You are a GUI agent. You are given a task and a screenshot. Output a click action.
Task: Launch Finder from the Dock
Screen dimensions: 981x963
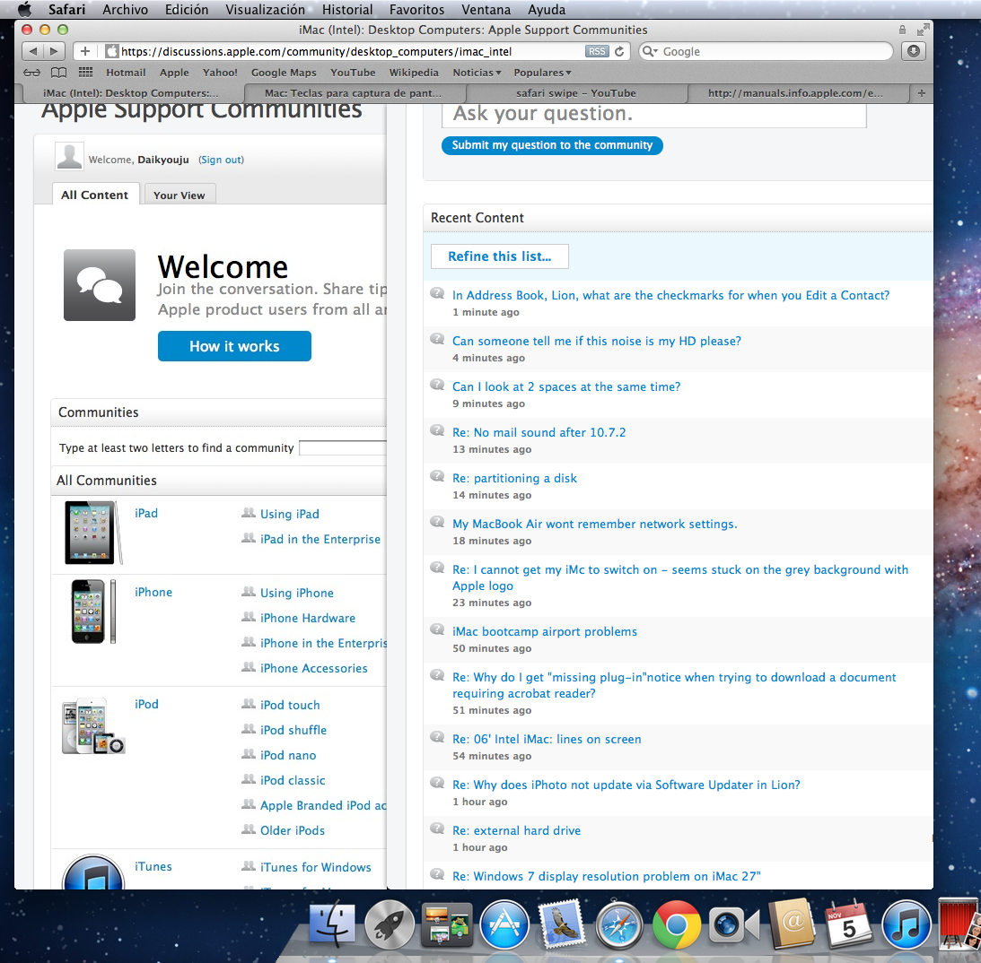coord(332,925)
